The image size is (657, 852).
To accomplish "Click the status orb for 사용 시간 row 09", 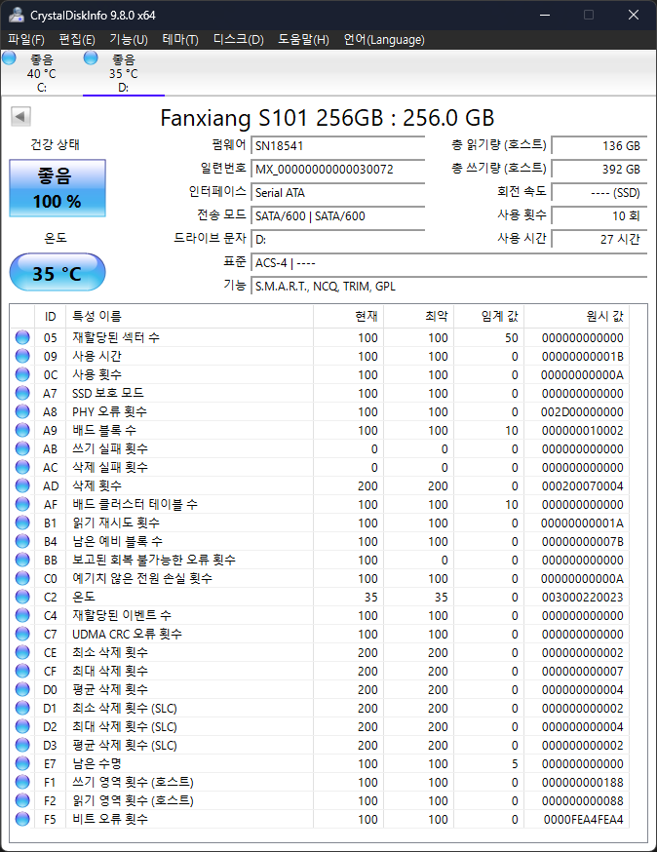I will tap(22, 356).
